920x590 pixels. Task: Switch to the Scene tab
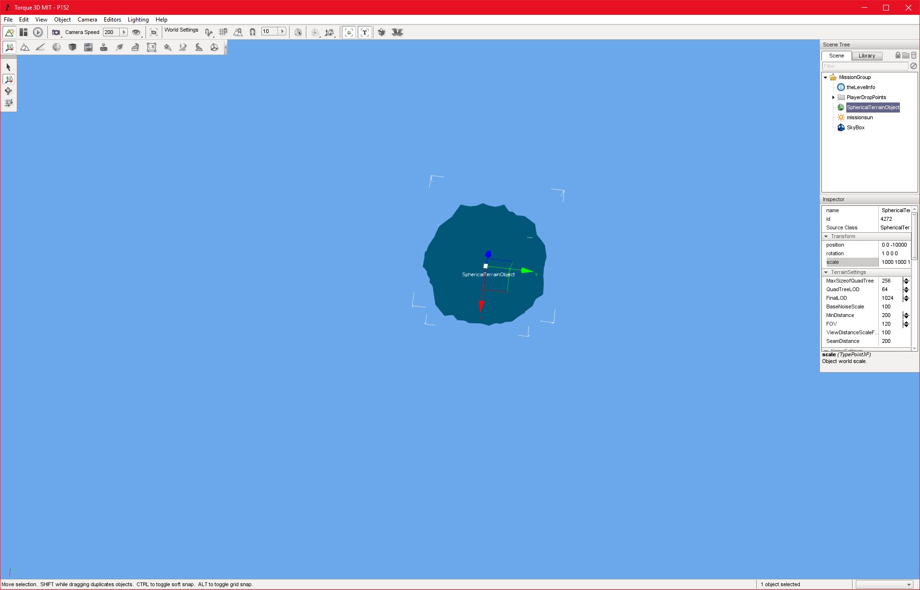click(x=837, y=56)
